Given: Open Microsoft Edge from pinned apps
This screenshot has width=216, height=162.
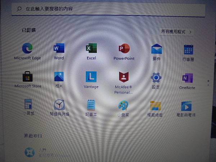Looking at the screenshot, I should click(28, 51).
